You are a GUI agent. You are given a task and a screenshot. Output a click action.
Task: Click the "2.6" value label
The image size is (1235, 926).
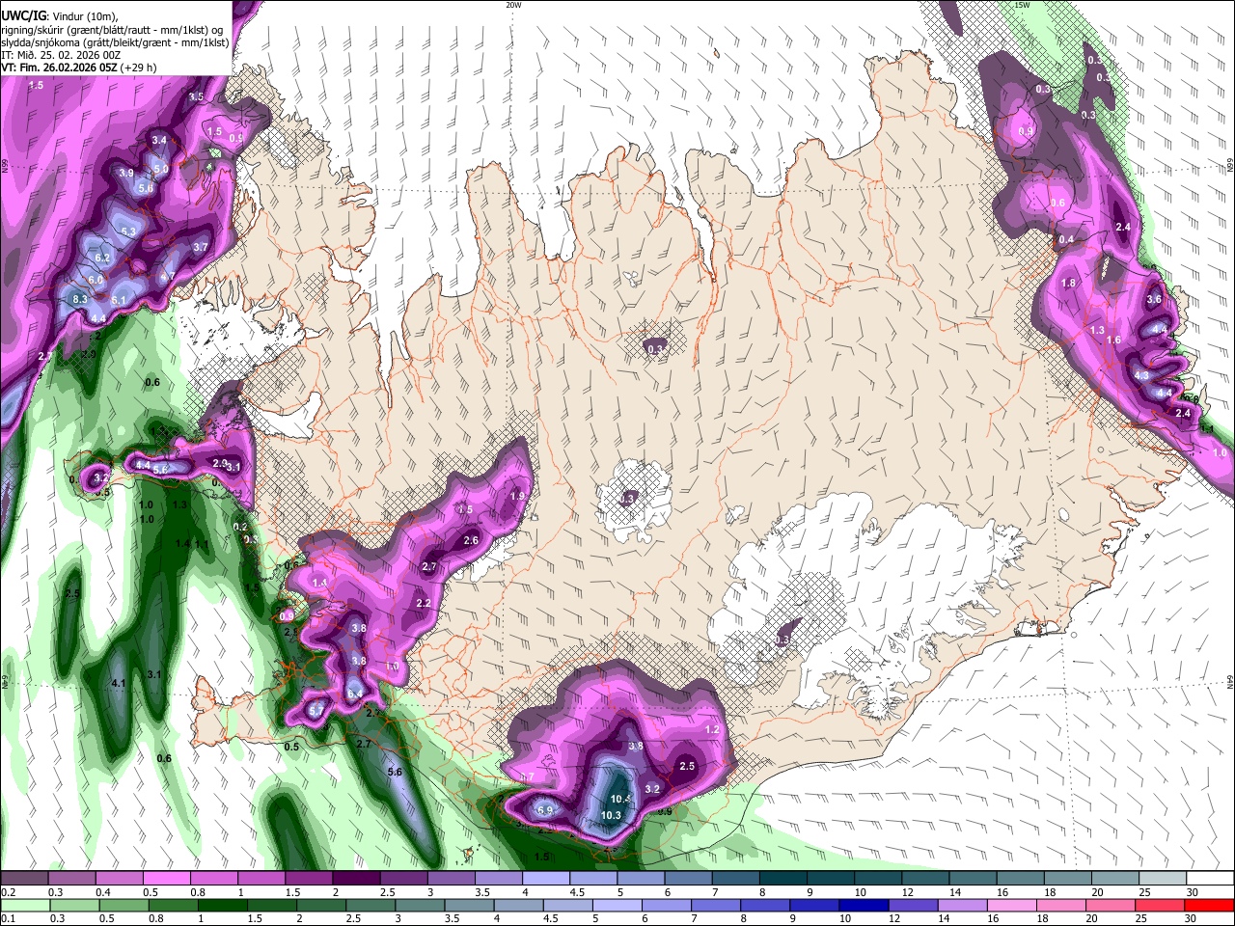point(471,541)
